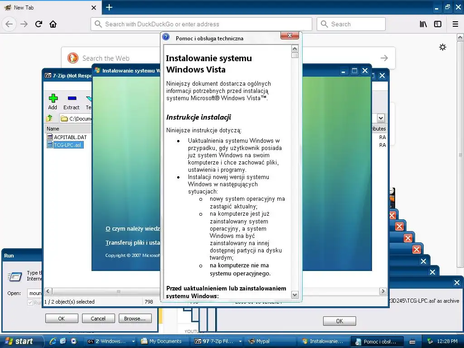Screen dimensions: 464x348
Task: Click the DuckDuckGo logo in search box
Action: pos(73,58)
